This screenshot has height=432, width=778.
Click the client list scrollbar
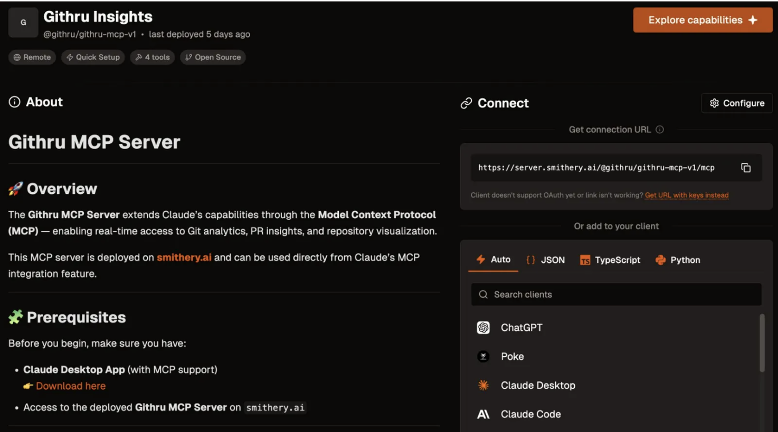pyautogui.click(x=762, y=343)
